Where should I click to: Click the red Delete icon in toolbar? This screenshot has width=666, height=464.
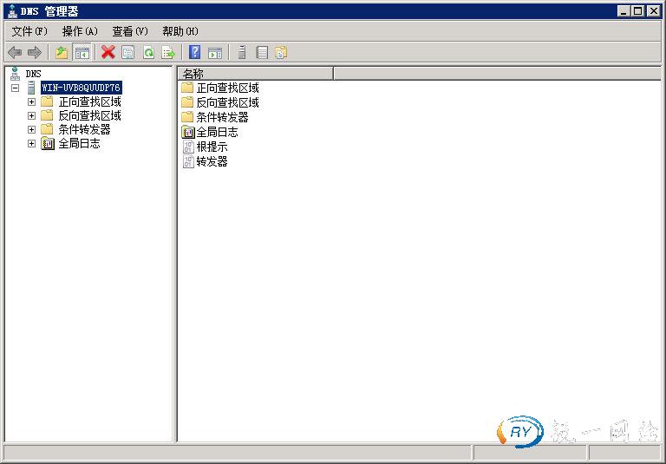click(x=108, y=53)
